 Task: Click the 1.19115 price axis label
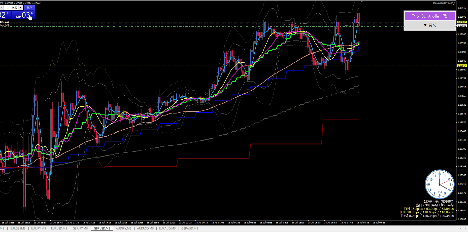[461, 8]
